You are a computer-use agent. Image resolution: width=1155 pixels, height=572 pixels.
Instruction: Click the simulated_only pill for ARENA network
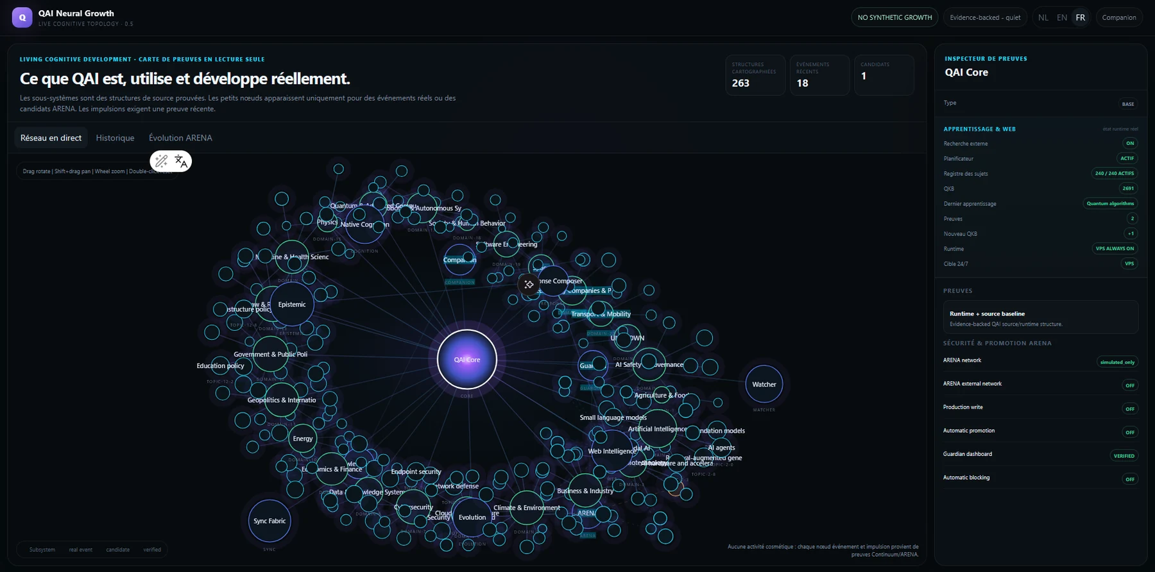pos(1117,362)
